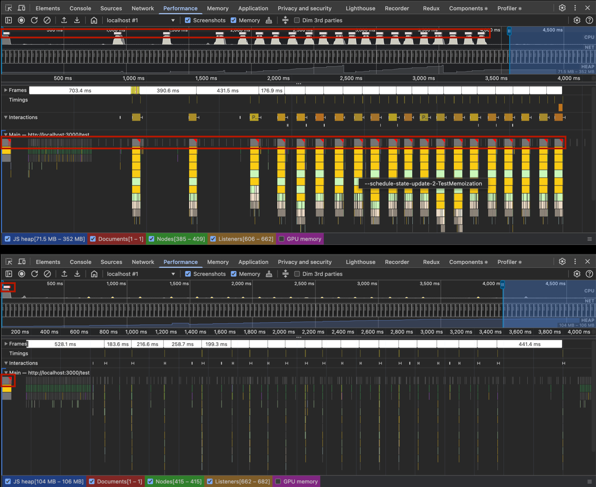Toggle JS heap[71.5 MB – 352 MB] checkbox
Screen dimensions: 596x487
point(8,239)
